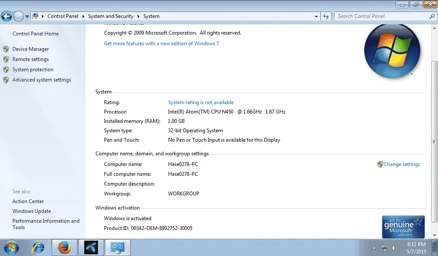Follow Get more features with a new edition link
The image size is (438, 256).
click(161, 44)
